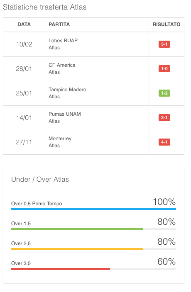191x292 pixels.
Task: Click the red 1-0 CF America result badge
Action: click(x=164, y=69)
